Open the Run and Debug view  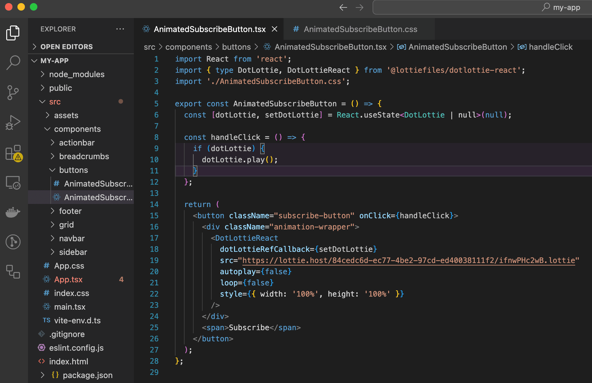13,122
